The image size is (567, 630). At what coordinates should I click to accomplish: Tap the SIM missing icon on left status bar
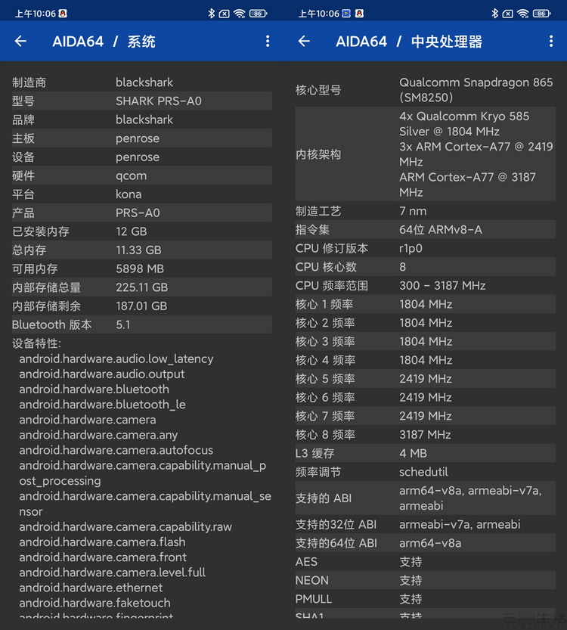(x=224, y=14)
